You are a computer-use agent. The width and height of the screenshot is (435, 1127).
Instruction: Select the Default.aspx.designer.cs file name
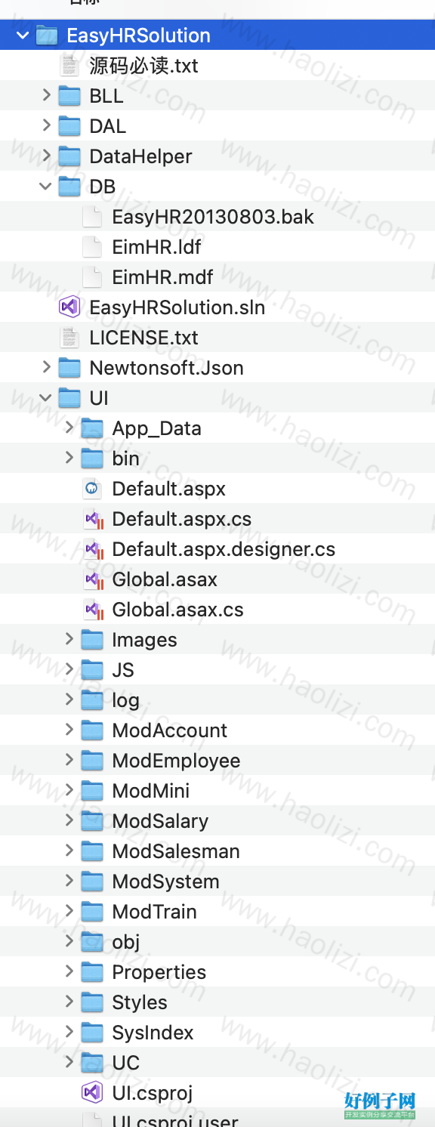pyautogui.click(x=224, y=549)
